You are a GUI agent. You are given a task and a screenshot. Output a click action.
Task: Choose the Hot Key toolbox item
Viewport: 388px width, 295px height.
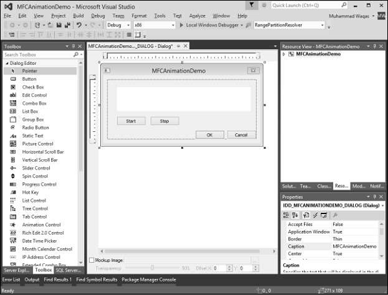pyautogui.click(x=40, y=193)
